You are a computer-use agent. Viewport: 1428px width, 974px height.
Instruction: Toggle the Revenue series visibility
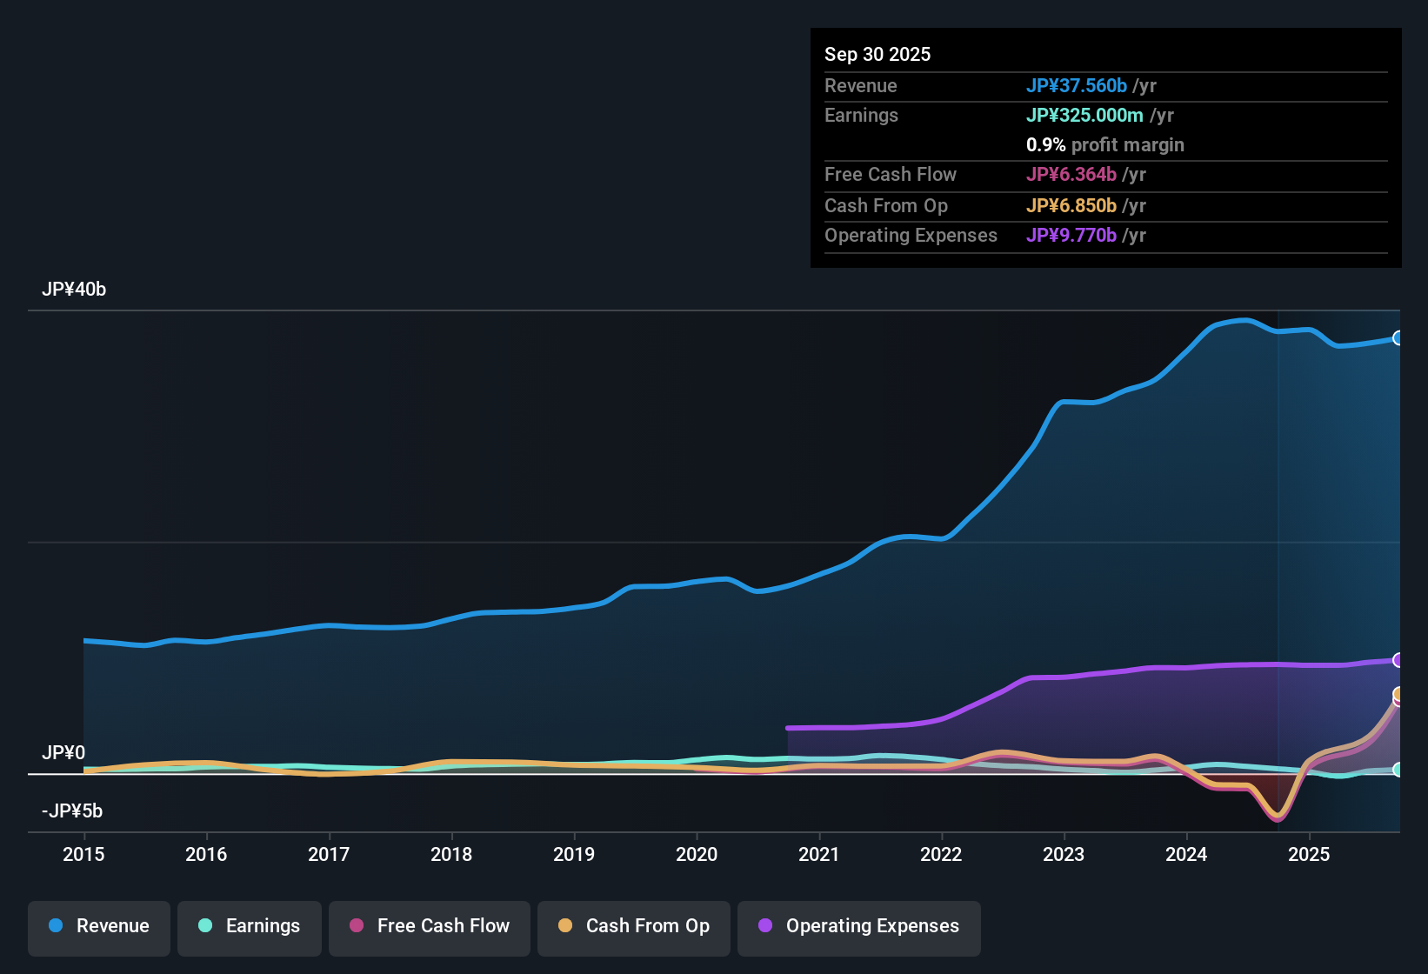tap(98, 926)
